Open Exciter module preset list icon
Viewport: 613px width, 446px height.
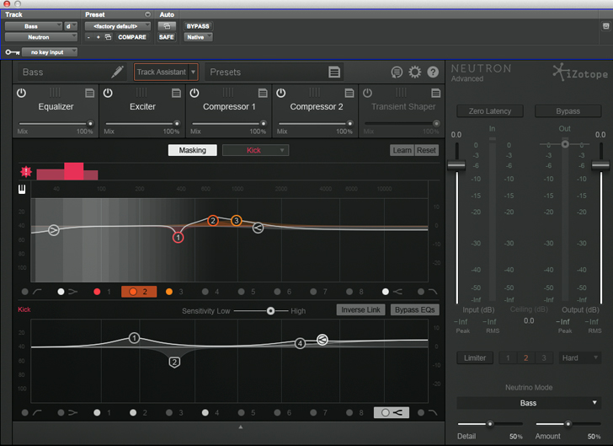pyautogui.click(x=176, y=94)
